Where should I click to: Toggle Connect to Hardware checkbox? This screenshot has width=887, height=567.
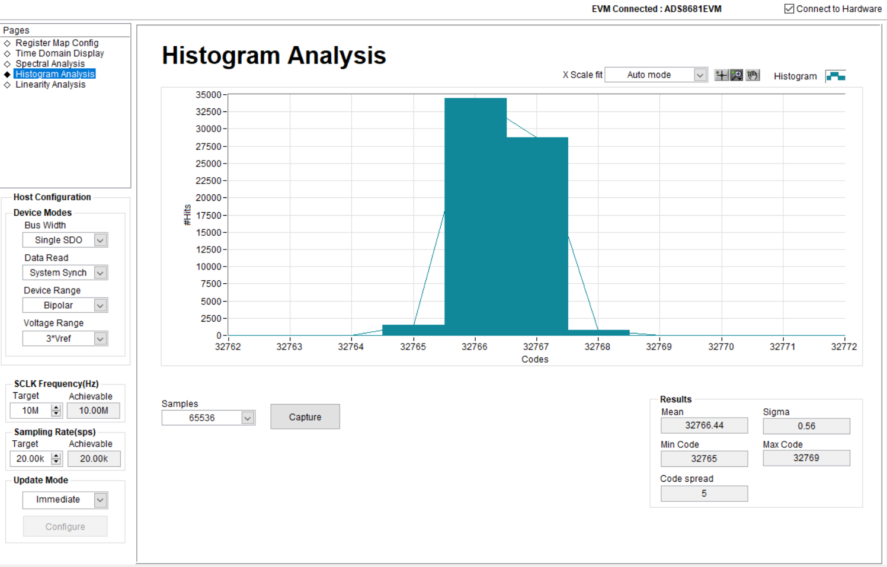[789, 9]
